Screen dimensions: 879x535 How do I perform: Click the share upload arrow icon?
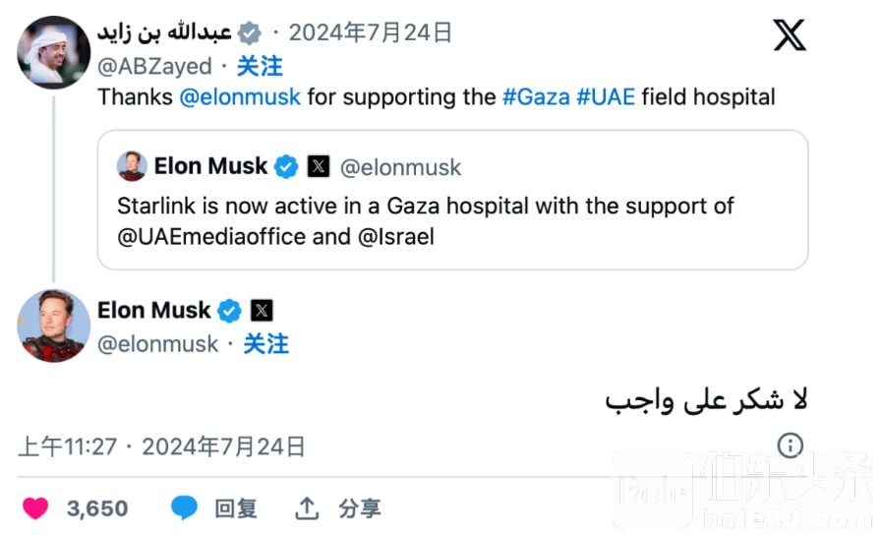307,507
